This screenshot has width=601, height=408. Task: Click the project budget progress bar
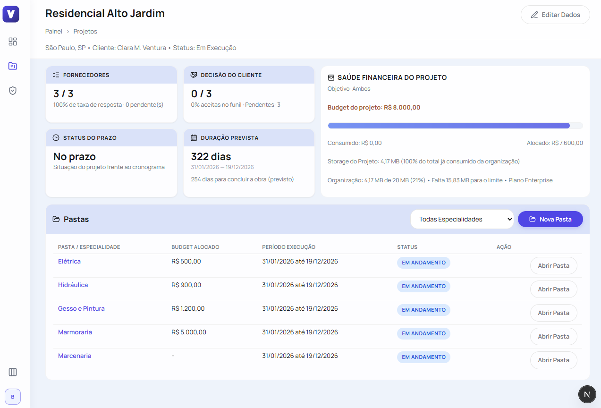(455, 126)
